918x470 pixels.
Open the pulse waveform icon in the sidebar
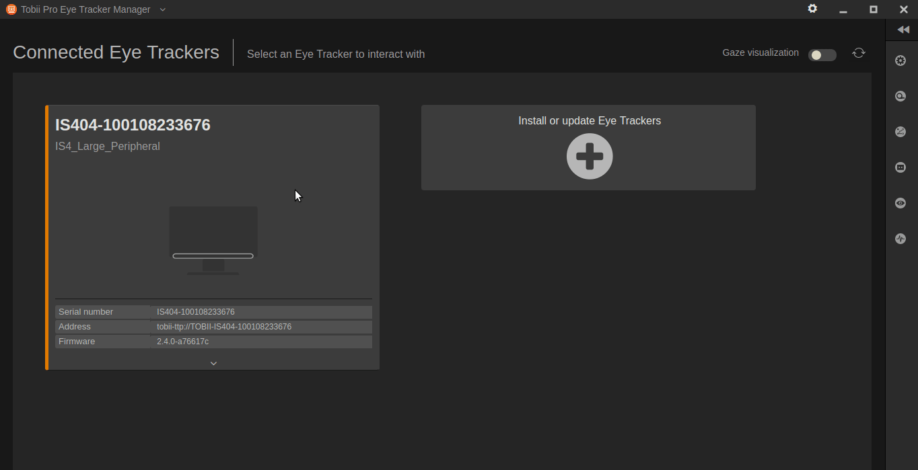(x=901, y=239)
